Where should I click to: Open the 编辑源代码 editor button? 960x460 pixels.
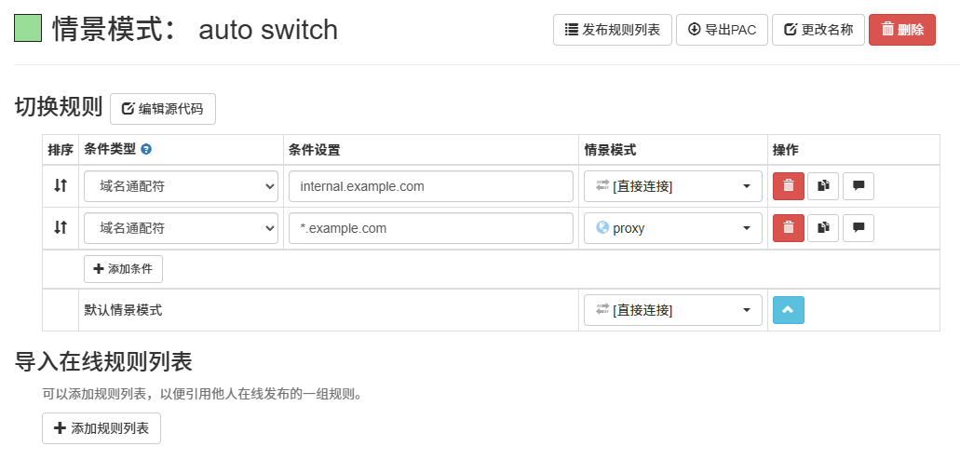coord(163,109)
